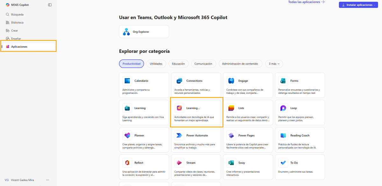
Task: Click the Connections app icon
Action: [x=179, y=81]
